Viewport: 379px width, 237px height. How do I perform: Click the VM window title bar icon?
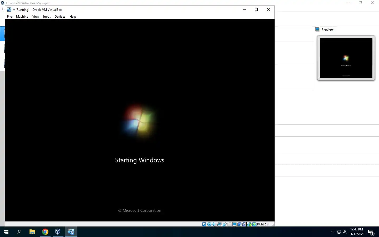click(x=9, y=9)
